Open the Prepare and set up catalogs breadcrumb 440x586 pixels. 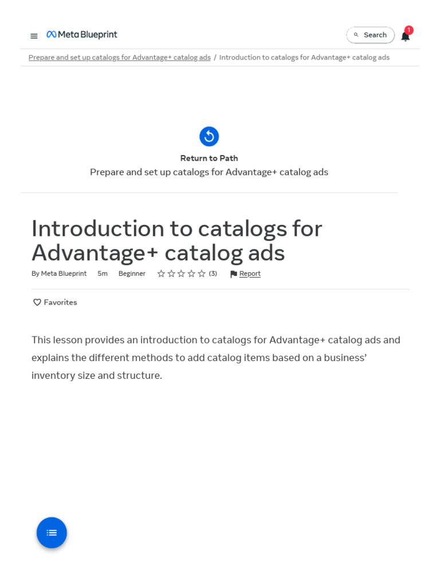119,57
